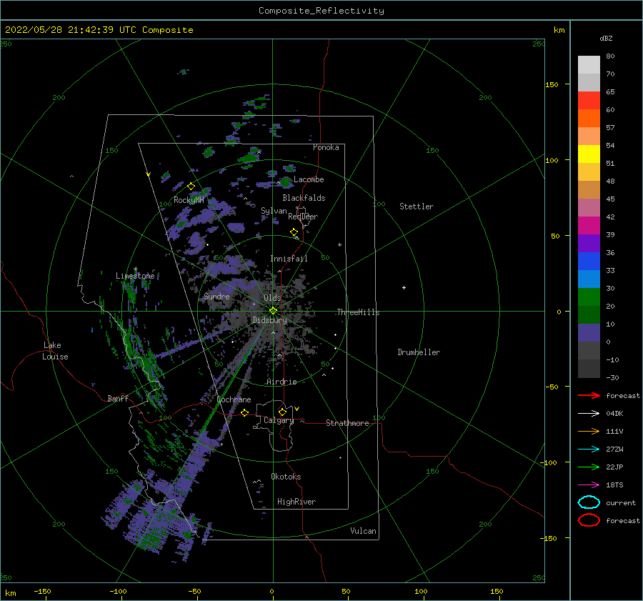Click the yellow diamond marker above Calgary
Screen dimensions: 643x601
[x=282, y=412]
